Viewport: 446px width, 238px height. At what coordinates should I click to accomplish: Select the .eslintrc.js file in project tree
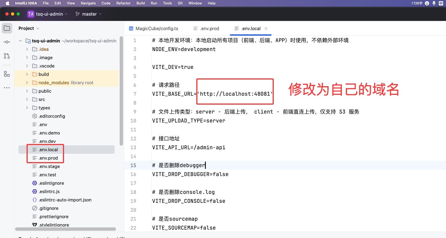pos(49,191)
